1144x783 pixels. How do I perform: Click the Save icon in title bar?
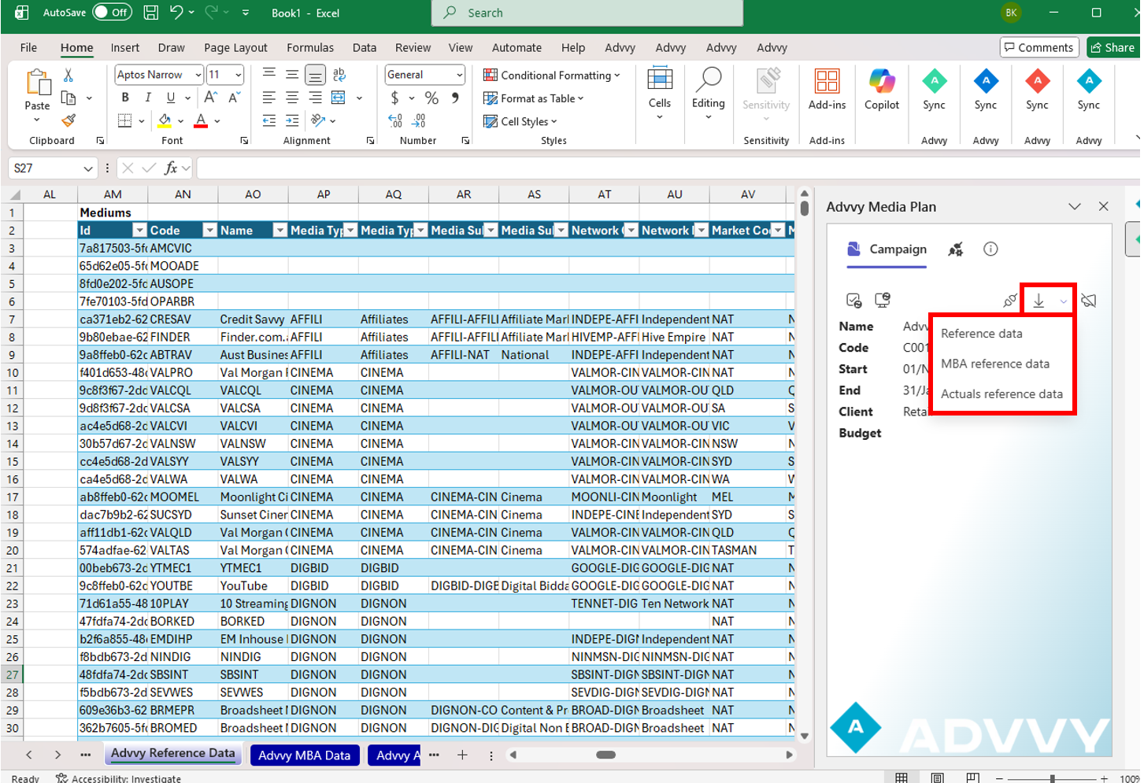click(150, 13)
